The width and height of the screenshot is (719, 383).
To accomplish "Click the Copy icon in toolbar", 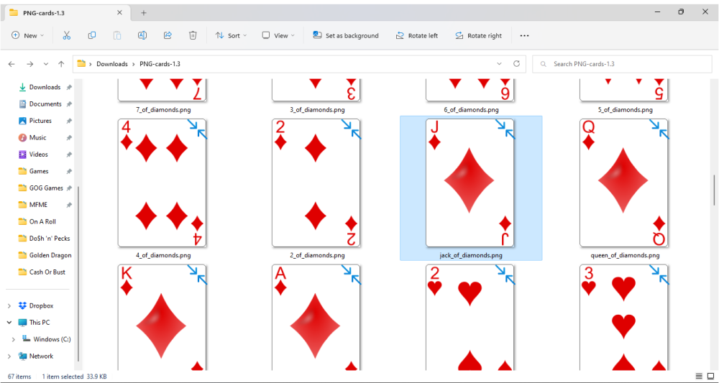I will pyautogui.click(x=92, y=35).
